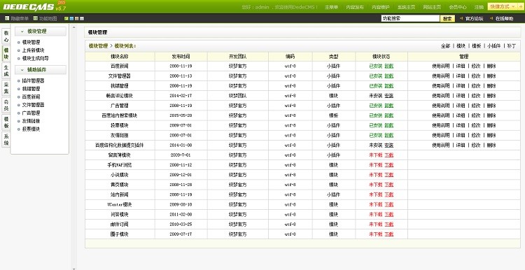This screenshot has height=270, width=525.
Task: Collapse the 辅助插件 sidebar section header
Action: pos(41,69)
